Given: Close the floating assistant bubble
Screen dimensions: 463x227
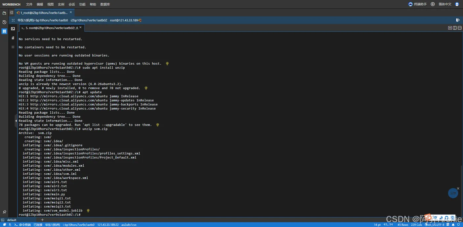Looking at the screenshot, I should (x=458, y=188).
